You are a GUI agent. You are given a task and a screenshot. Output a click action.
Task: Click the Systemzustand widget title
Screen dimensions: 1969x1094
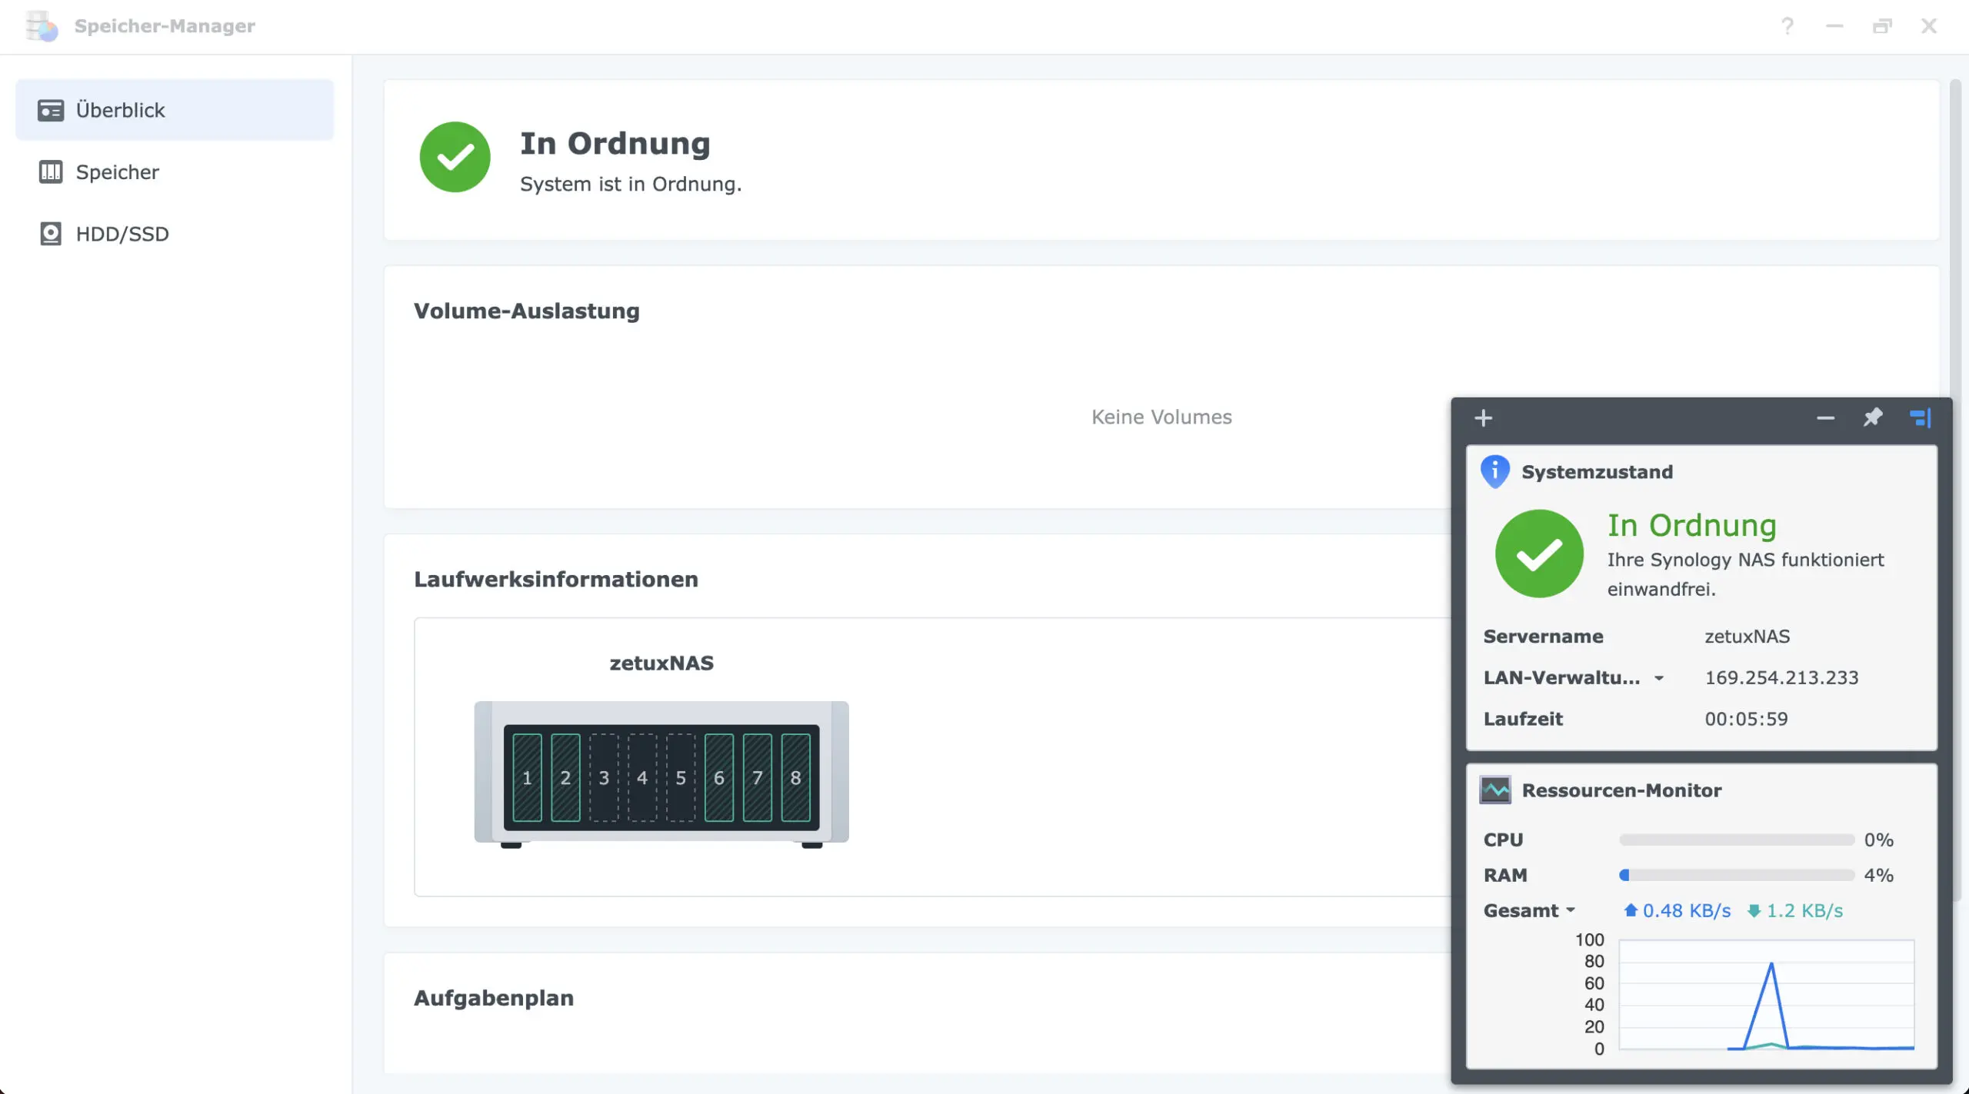[x=1597, y=471]
